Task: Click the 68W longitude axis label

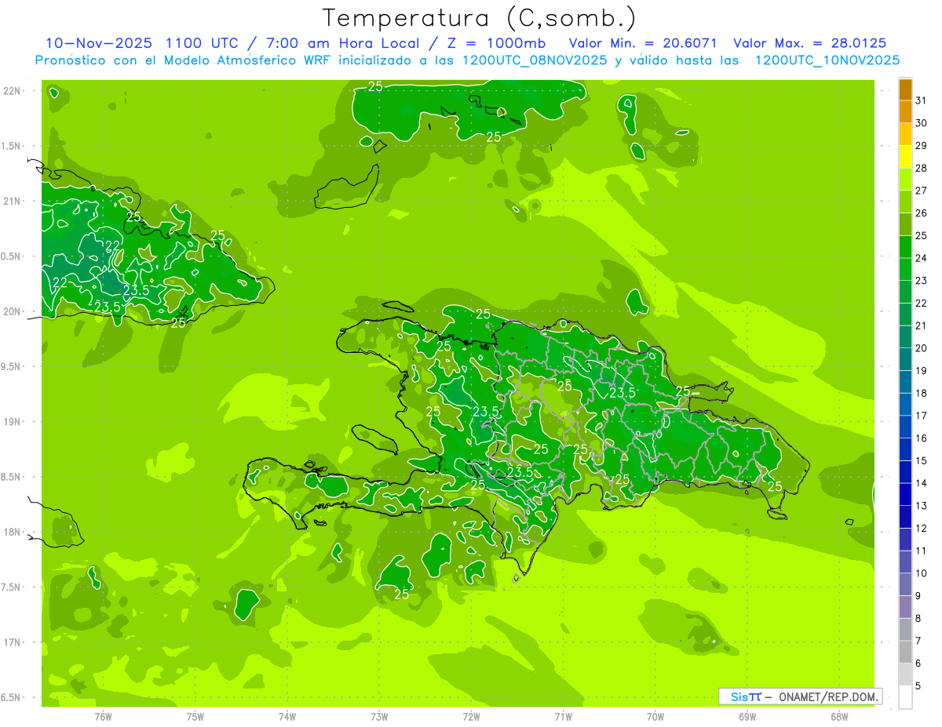Action: pyautogui.click(x=838, y=716)
